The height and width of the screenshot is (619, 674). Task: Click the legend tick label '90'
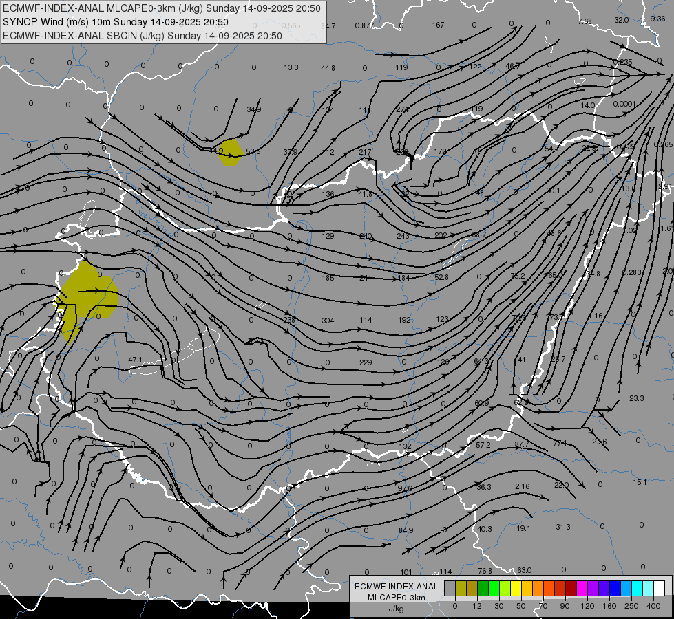click(565, 606)
